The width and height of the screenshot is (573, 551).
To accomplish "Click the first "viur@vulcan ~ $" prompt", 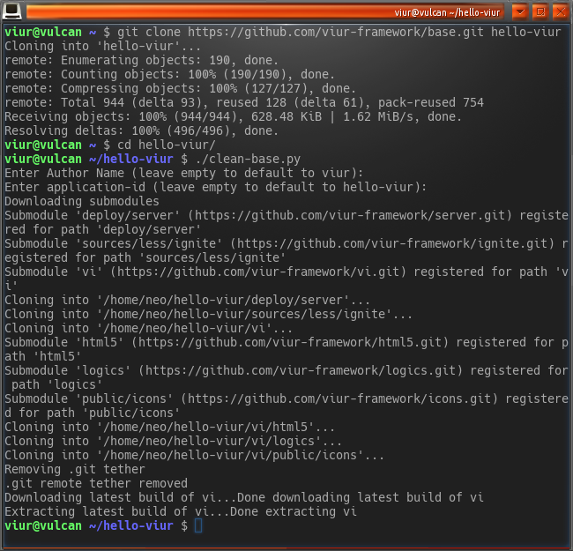I will pyautogui.click(x=57, y=32).
